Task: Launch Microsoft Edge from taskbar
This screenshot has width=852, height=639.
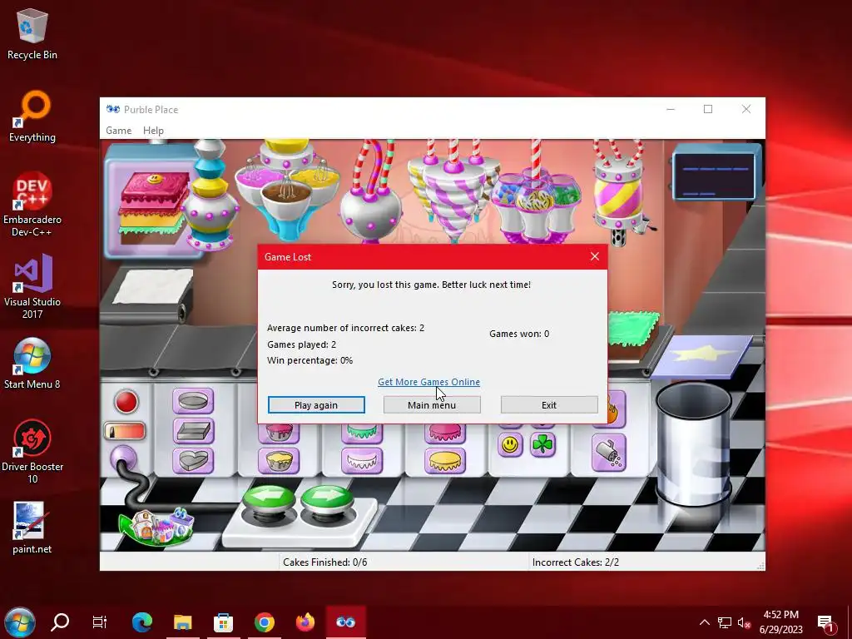Action: click(142, 622)
